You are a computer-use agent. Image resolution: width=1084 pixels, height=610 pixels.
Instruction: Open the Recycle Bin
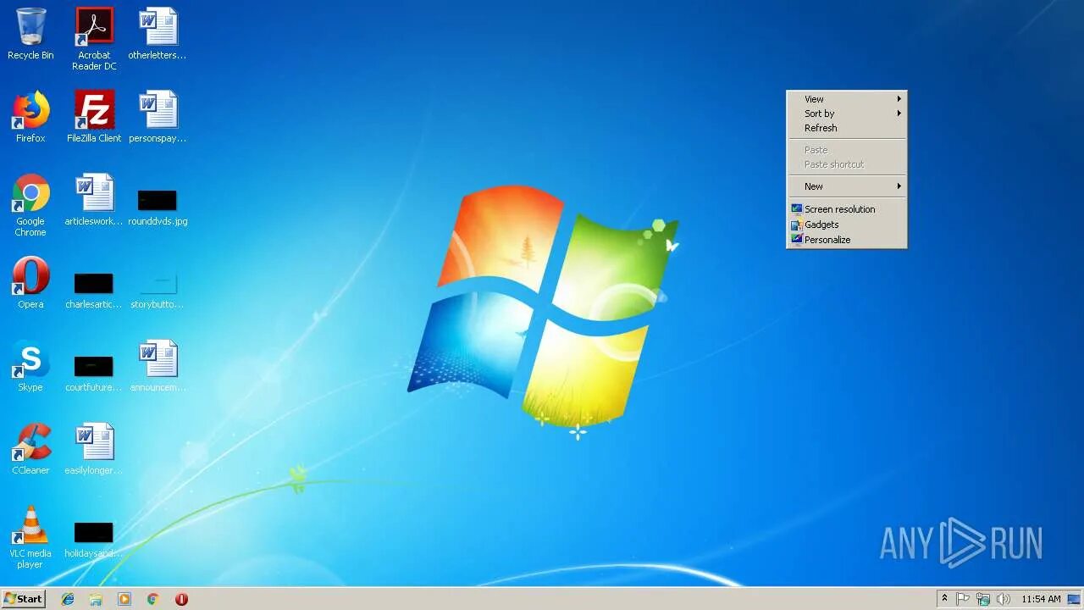tap(30, 28)
